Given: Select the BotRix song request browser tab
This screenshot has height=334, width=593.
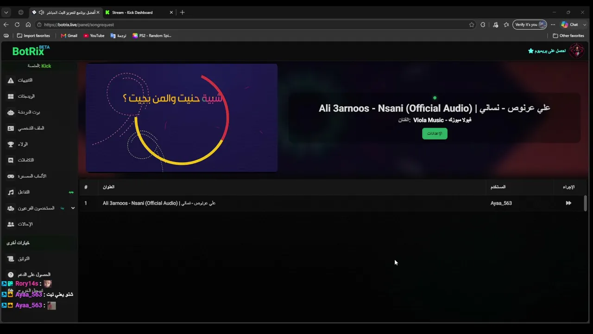Looking at the screenshot, I should click(x=66, y=13).
